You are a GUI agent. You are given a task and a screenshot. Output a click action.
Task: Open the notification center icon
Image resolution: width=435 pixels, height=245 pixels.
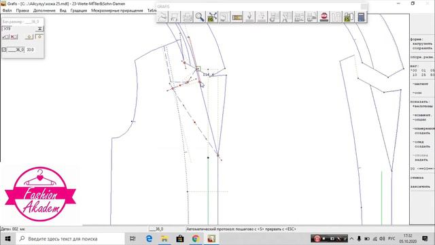pyautogui.click(x=425, y=239)
